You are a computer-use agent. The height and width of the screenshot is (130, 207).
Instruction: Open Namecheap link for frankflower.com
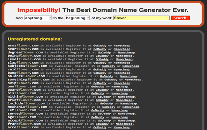124,124
